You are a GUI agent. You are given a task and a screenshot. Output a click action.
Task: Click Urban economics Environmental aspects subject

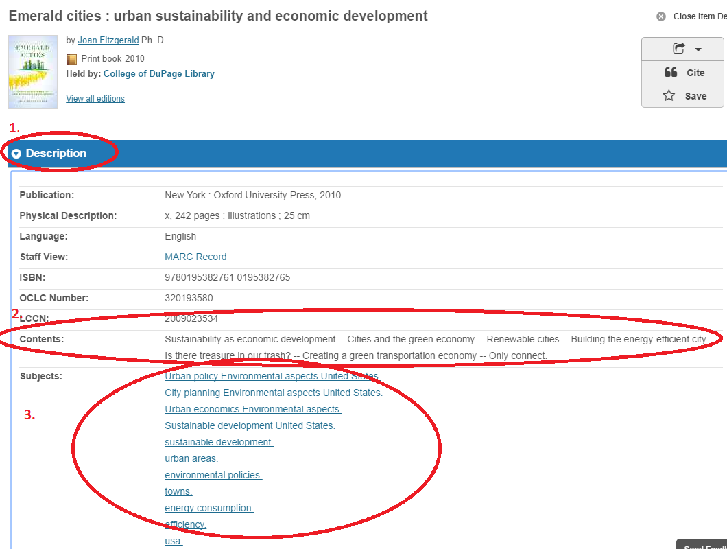tap(253, 409)
